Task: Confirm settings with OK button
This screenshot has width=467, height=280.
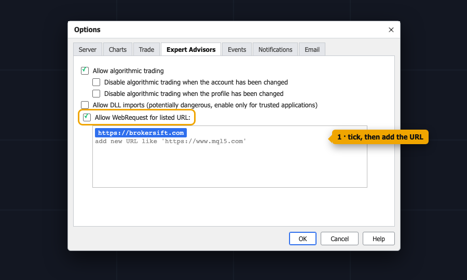Action: 303,239
